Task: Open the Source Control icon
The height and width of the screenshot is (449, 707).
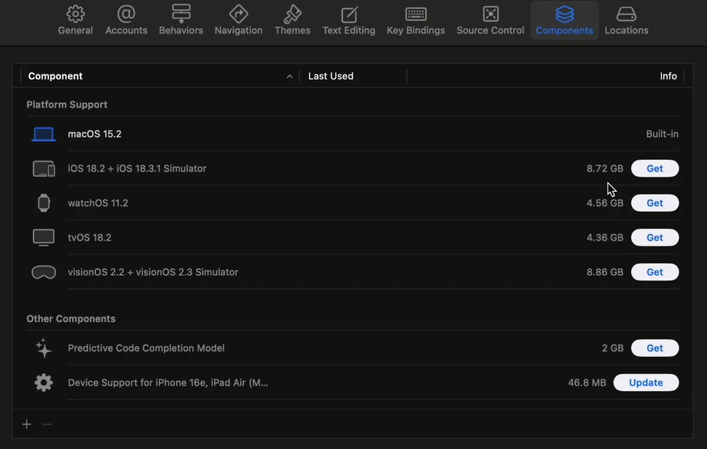Action: (490, 13)
